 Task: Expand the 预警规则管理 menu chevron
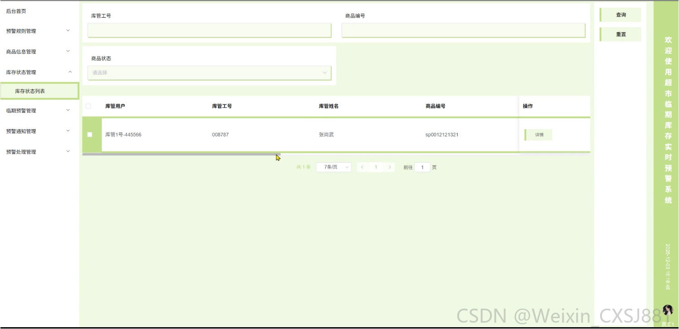point(68,31)
